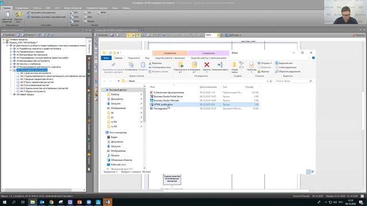Open the Windows notification center icon
This screenshot has width=367, height=206.
click(x=361, y=202)
